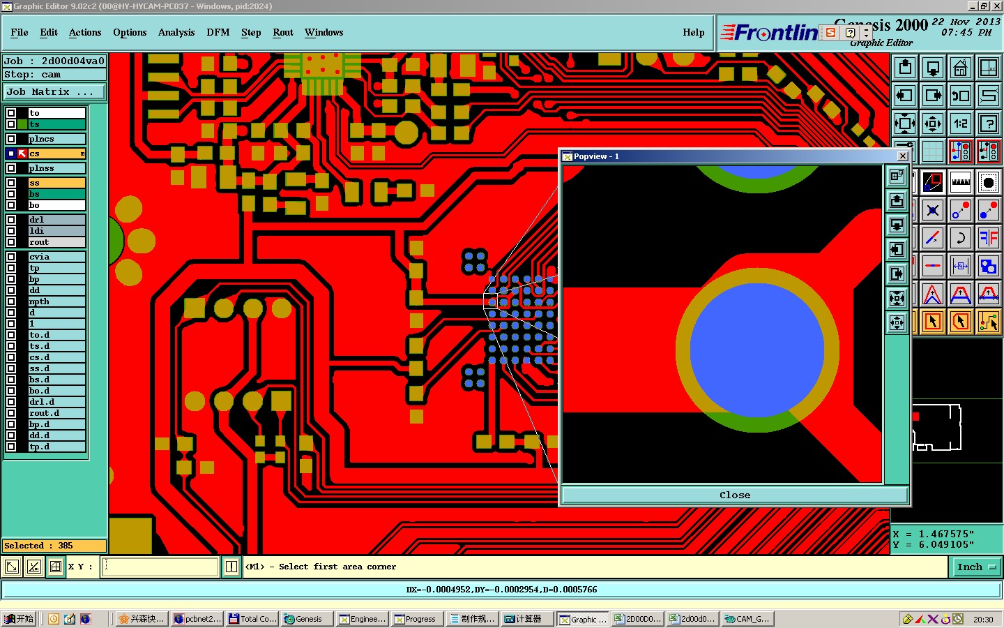Open the Help menu button
Viewport: 1004px width, 628px height.
pyautogui.click(x=694, y=33)
